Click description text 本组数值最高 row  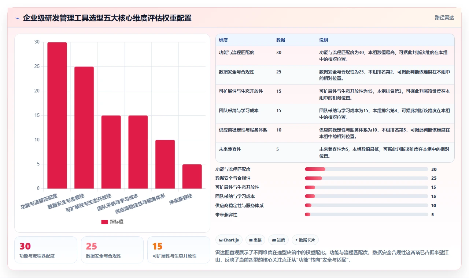(x=383, y=56)
